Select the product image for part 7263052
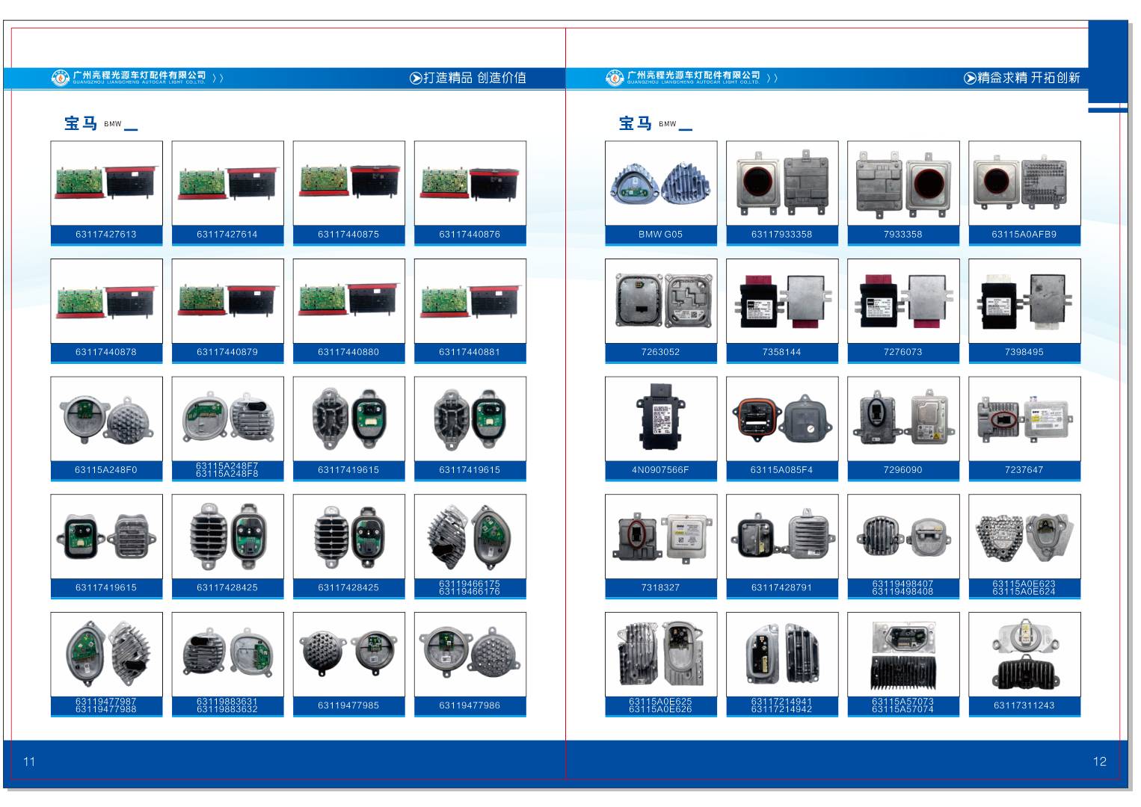This screenshot has height=807, width=1141. [x=660, y=301]
